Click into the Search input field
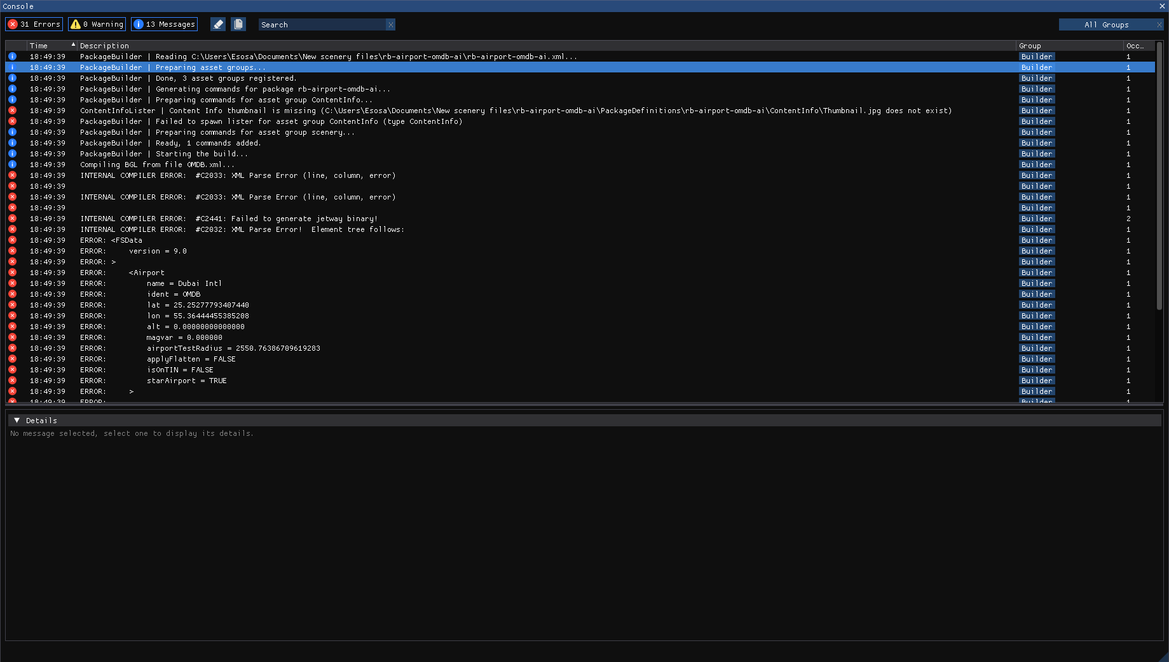This screenshot has height=662, width=1169. [321, 25]
